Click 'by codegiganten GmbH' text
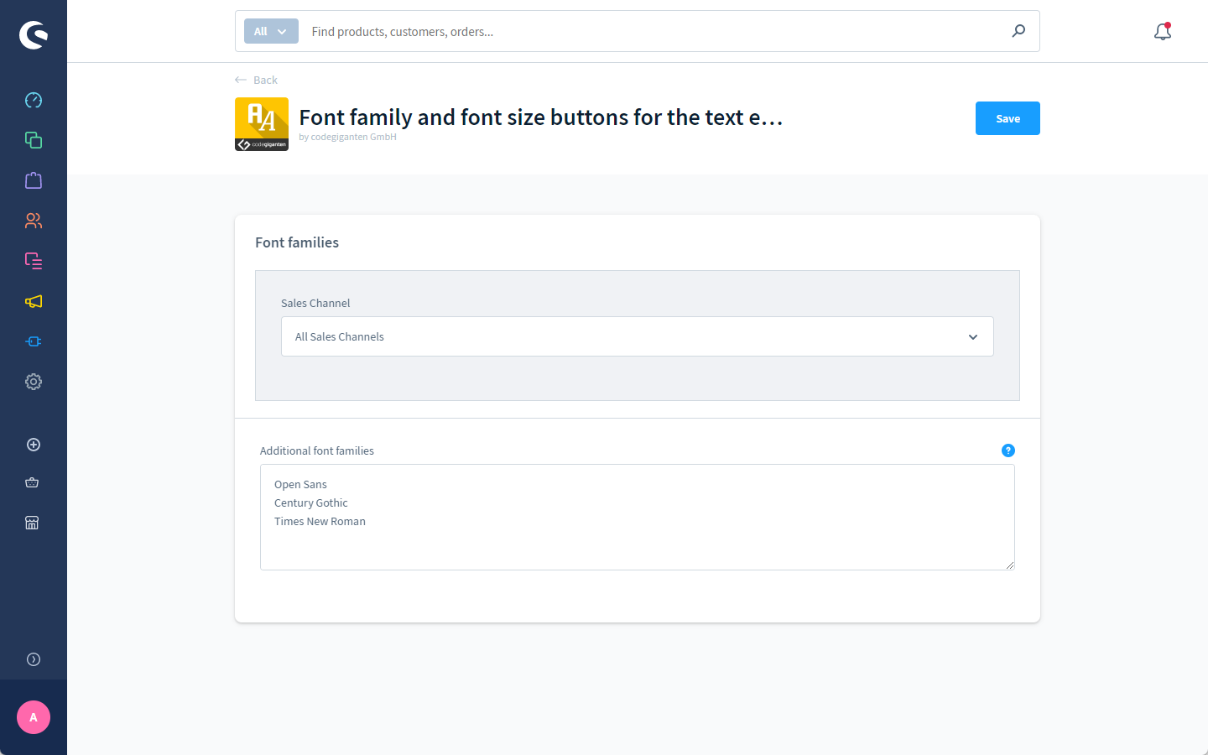 point(347,137)
